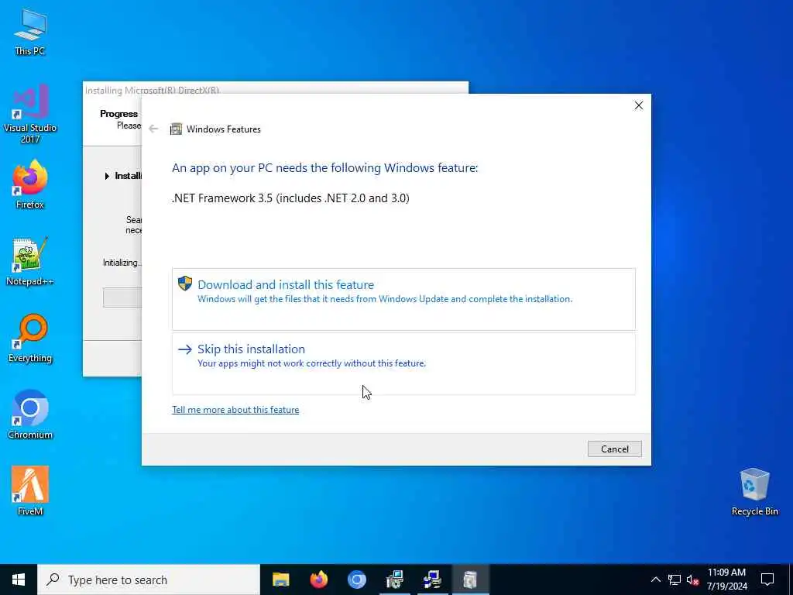Choose Download and install this feature
Viewport: 793px width, 595px height.
403,299
